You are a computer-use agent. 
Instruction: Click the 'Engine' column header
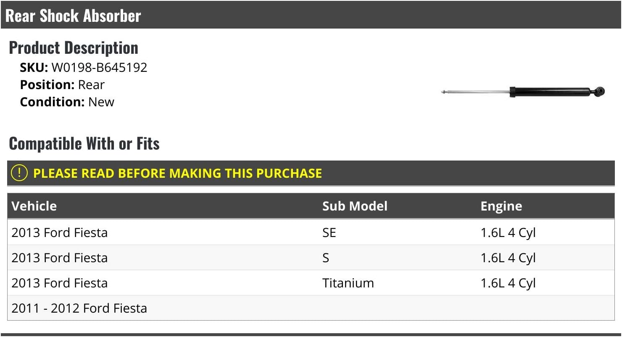[x=501, y=206]
